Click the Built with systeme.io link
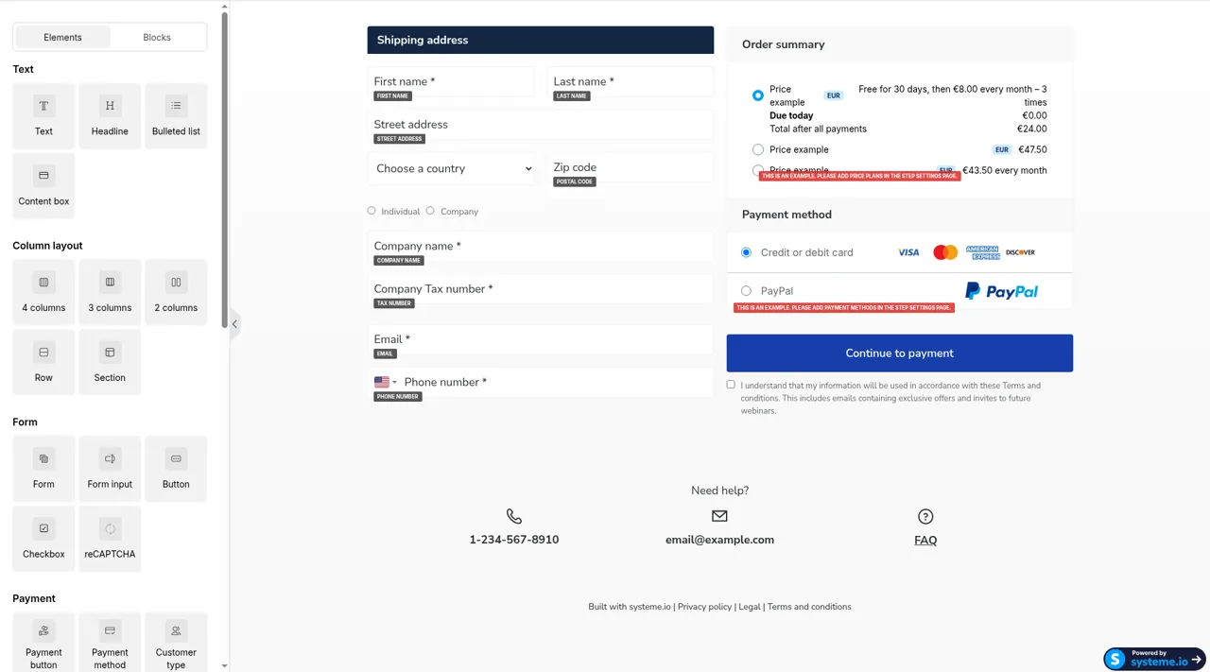1210x672 pixels. (630, 607)
